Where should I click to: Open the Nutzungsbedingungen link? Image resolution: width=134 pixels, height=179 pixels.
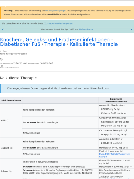(56, 11)
